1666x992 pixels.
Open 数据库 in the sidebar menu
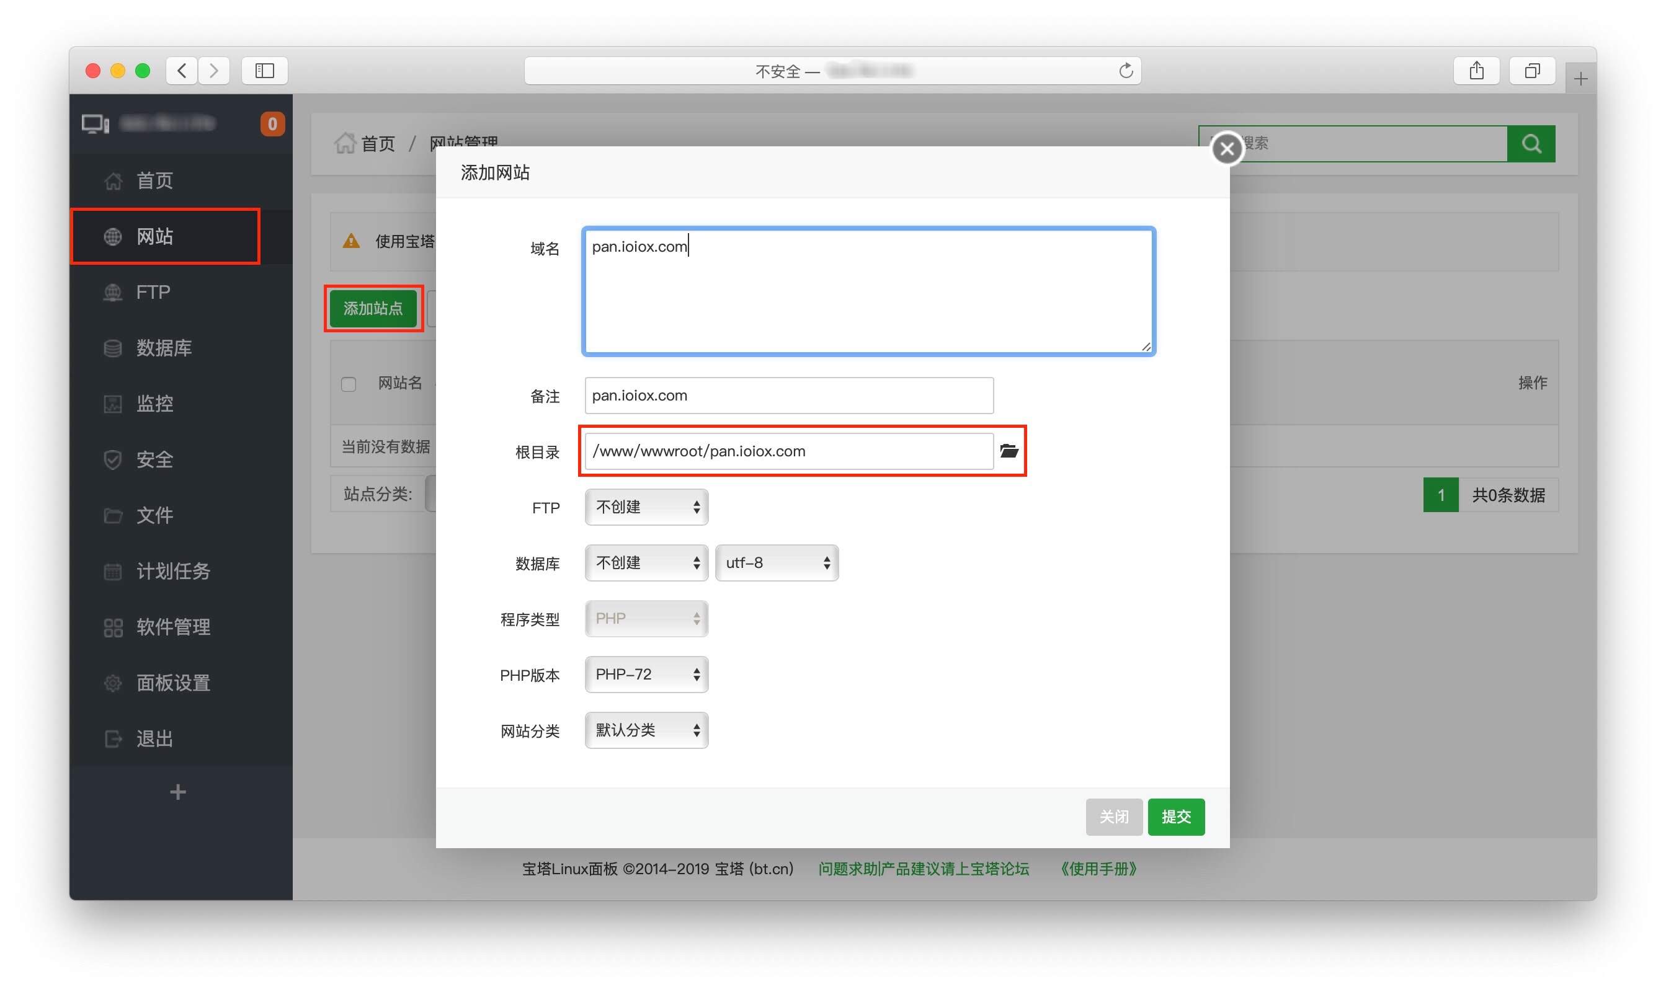164,348
